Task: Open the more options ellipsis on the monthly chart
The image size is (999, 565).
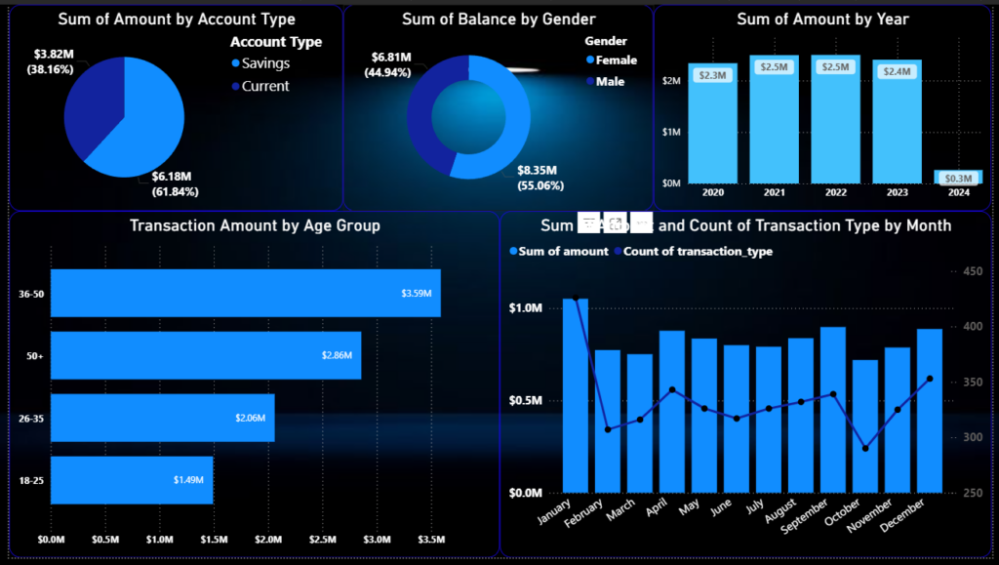Action: pos(641,222)
